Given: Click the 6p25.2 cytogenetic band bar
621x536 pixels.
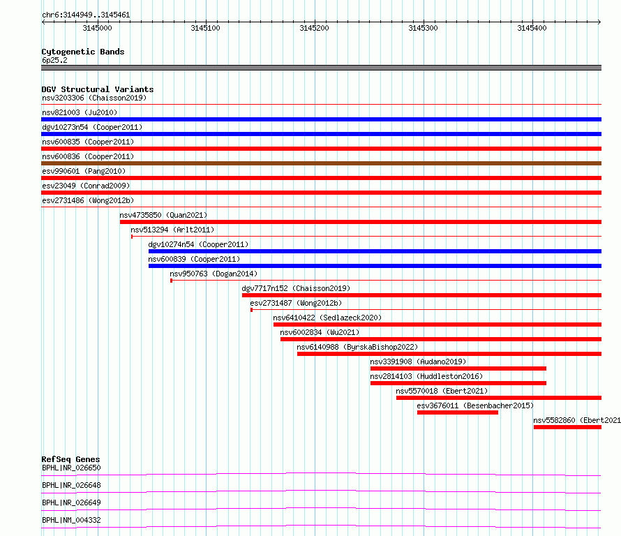Looking at the screenshot, I should (321, 68).
